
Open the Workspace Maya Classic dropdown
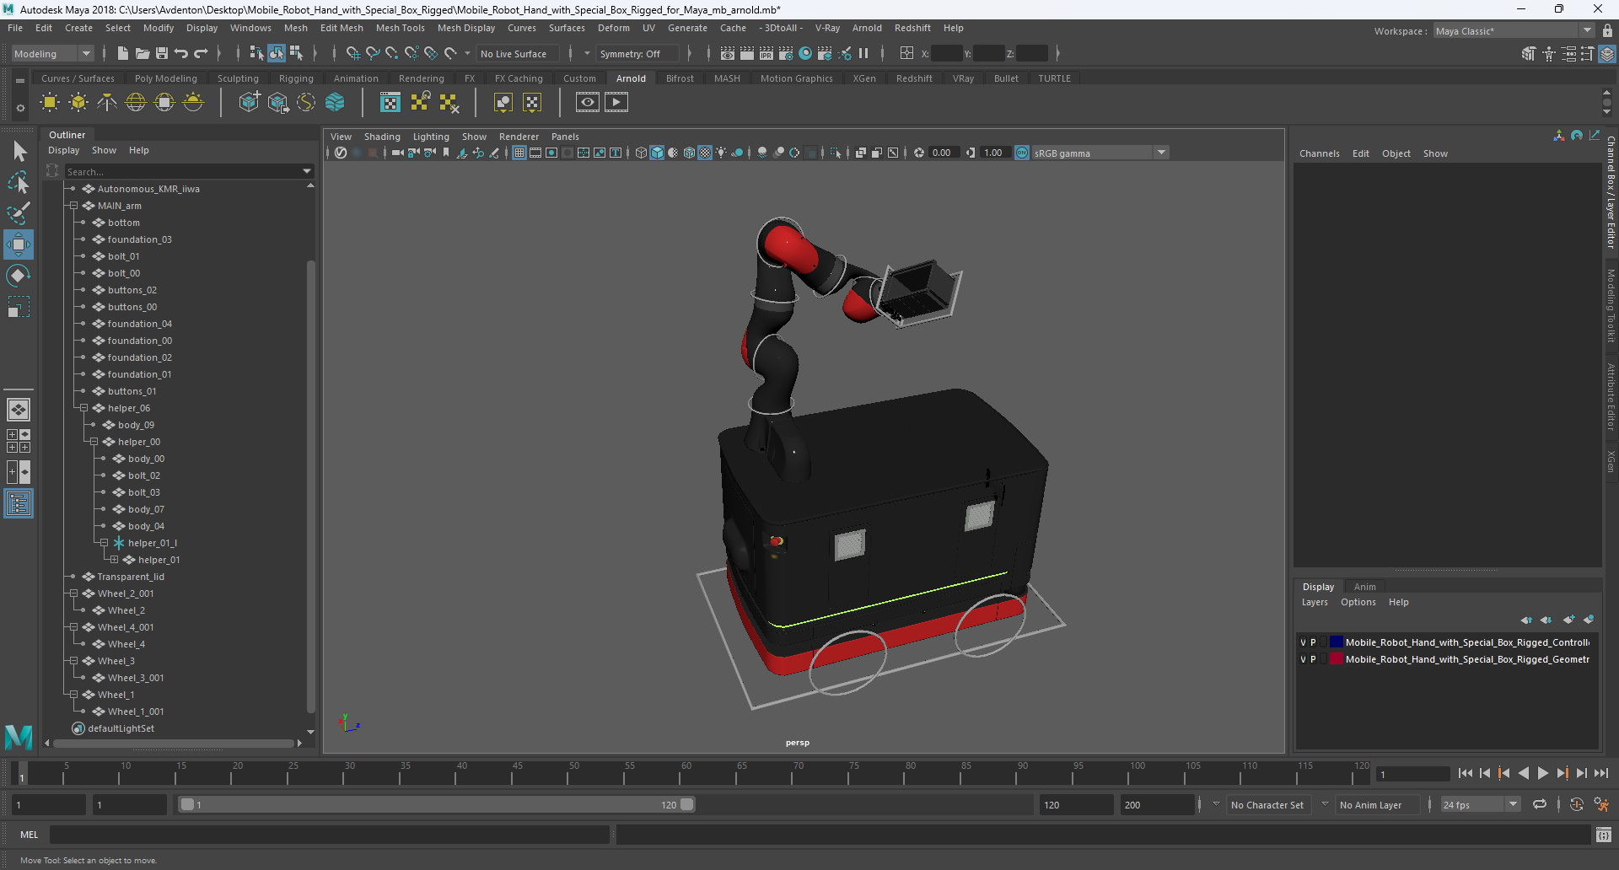pos(1514,31)
